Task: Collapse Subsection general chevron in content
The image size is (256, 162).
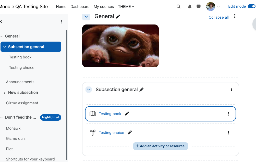Action: pos(89,90)
